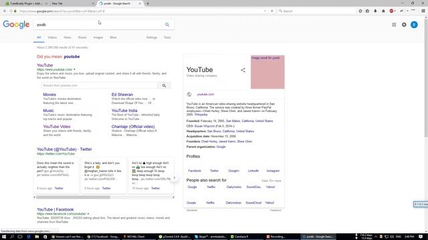Open Windows taskbar search
The height and width of the screenshot is (240, 428).
[12, 237]
